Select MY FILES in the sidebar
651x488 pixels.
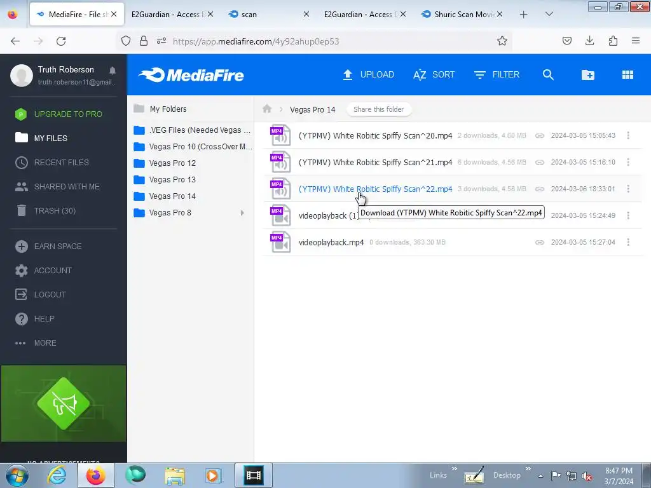pos(41,138)
